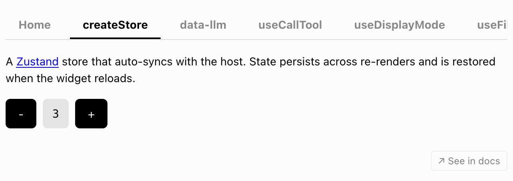Increment the counter with the plus button
513x181 pixels.
pos(91,114)
